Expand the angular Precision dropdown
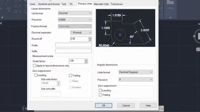Screen dimensions: 200x112 coord(136,80)
